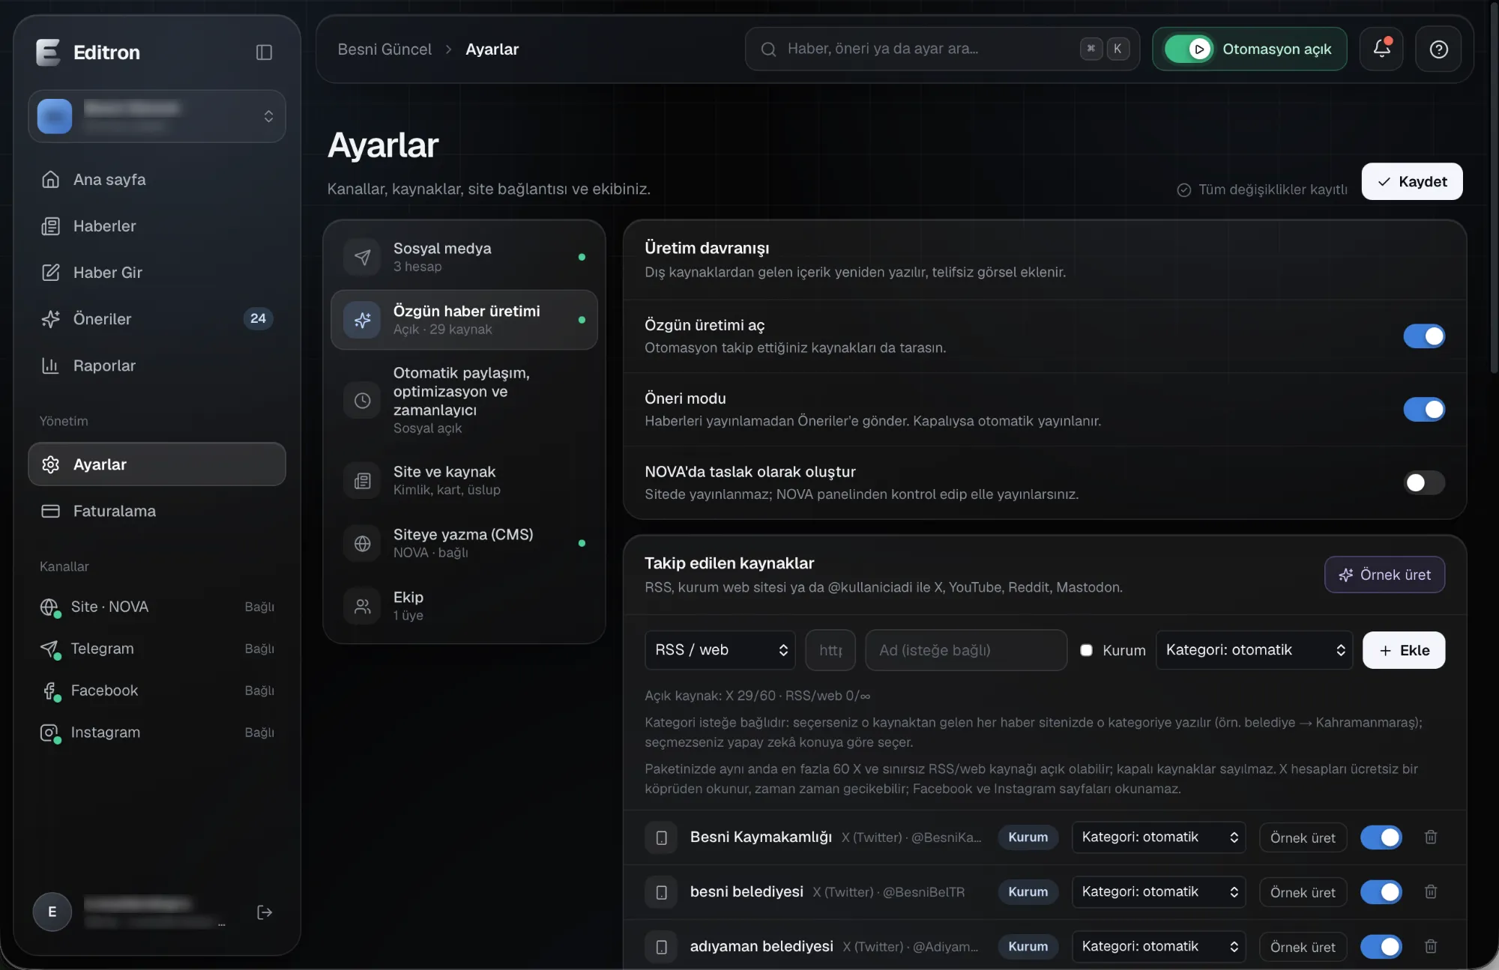Click the Sosyal medya paper-plane icon
The width and height of the screenshot is (1499, 970).
(x=362, y=257)
